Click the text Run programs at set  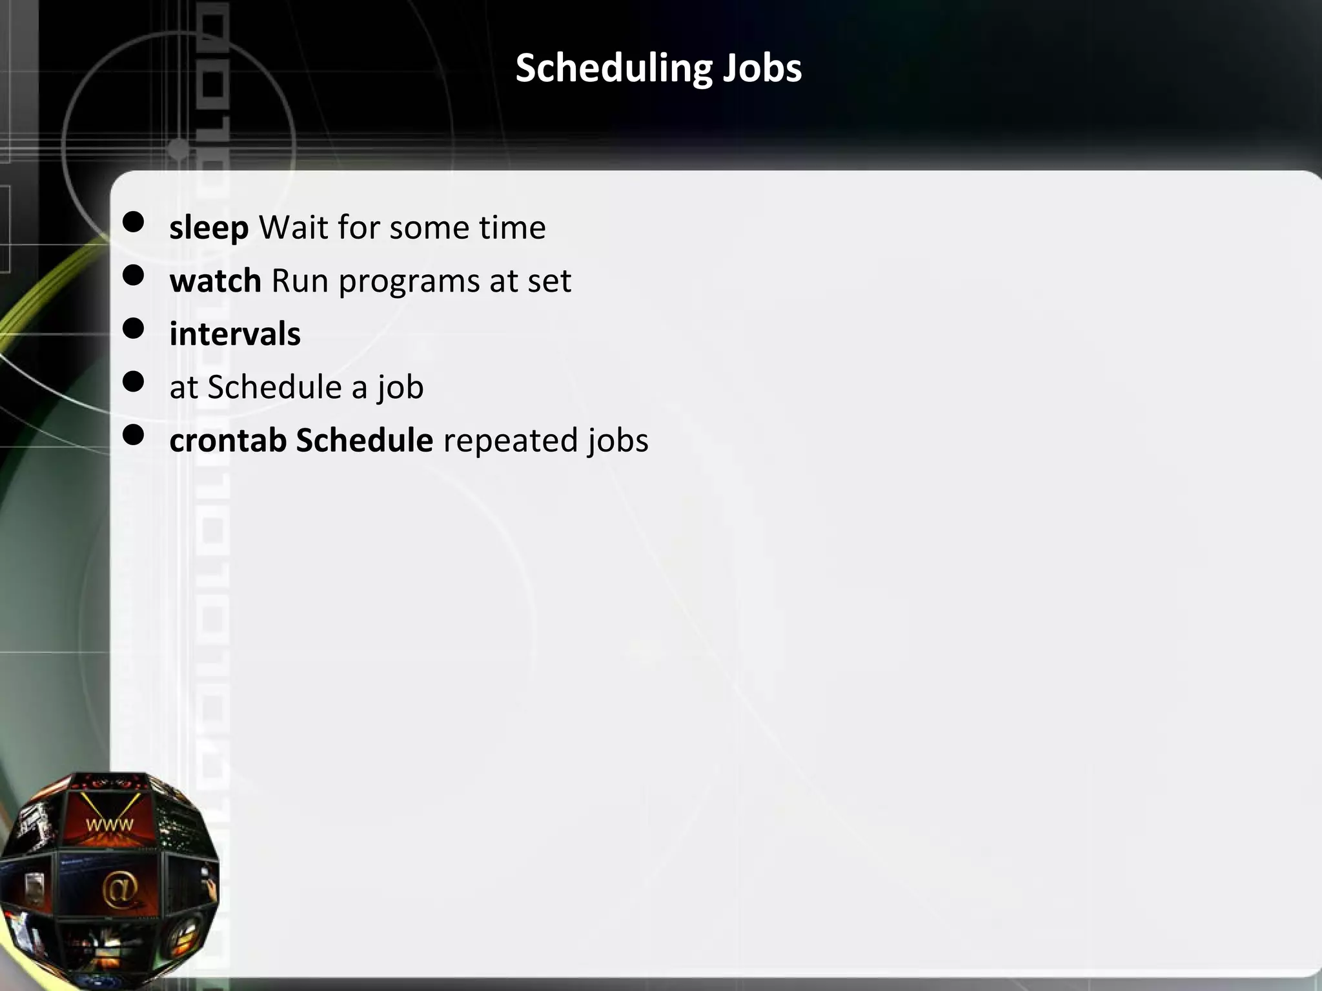422,281
